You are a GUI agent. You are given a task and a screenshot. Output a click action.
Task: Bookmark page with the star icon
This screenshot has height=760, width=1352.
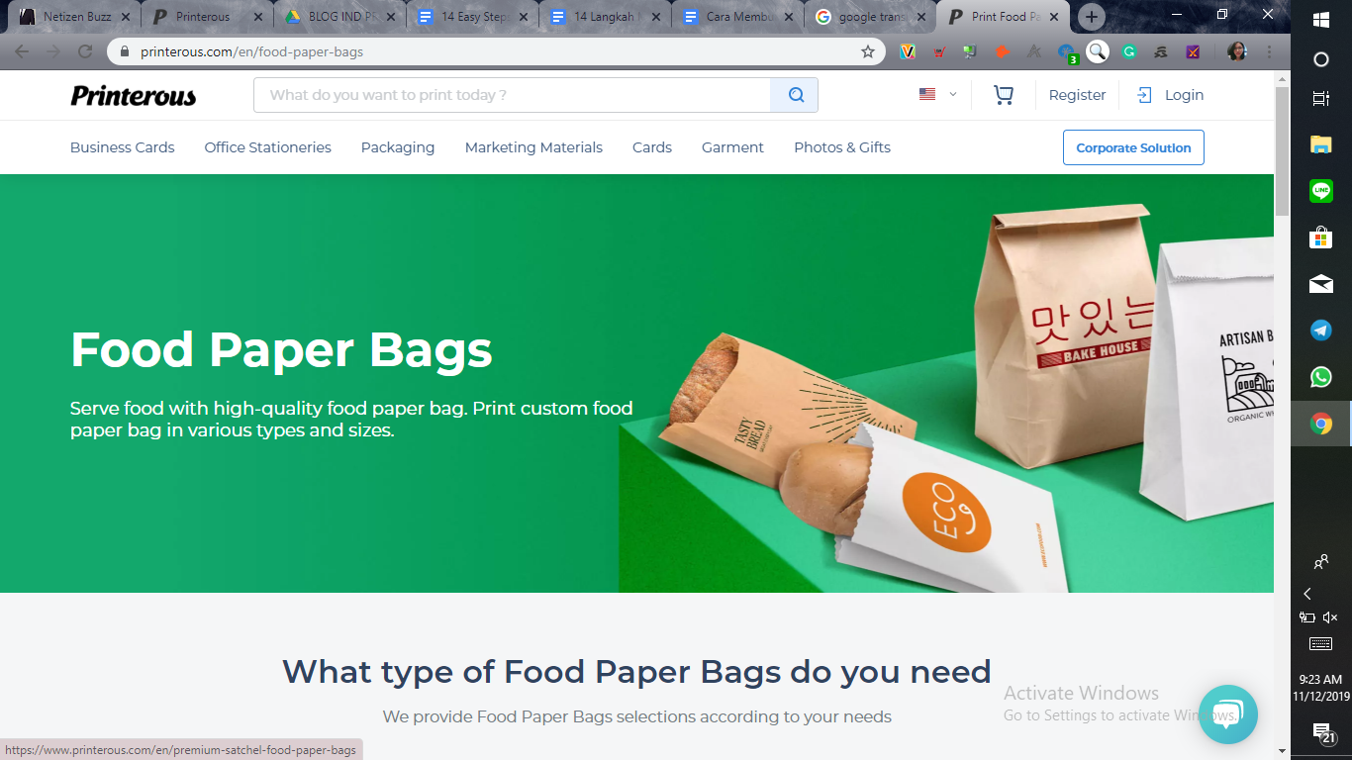coord(868,51)
